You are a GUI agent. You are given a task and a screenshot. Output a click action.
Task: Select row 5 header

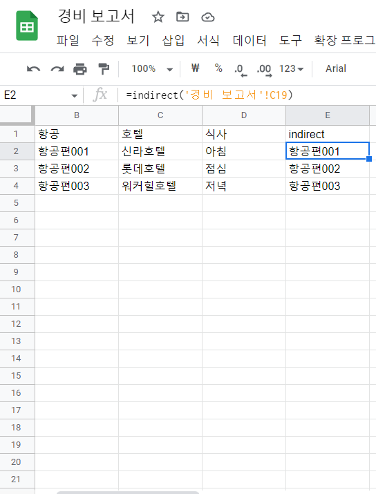click(16, 203)
